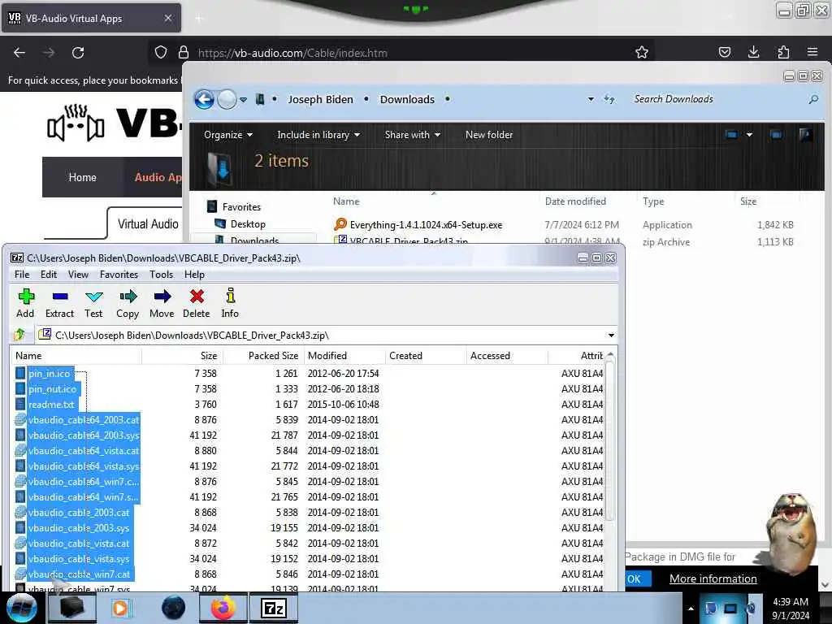This screenshot has width=832, height=624.
Task: Select readme.txt in the archive list
Action: 51,405
